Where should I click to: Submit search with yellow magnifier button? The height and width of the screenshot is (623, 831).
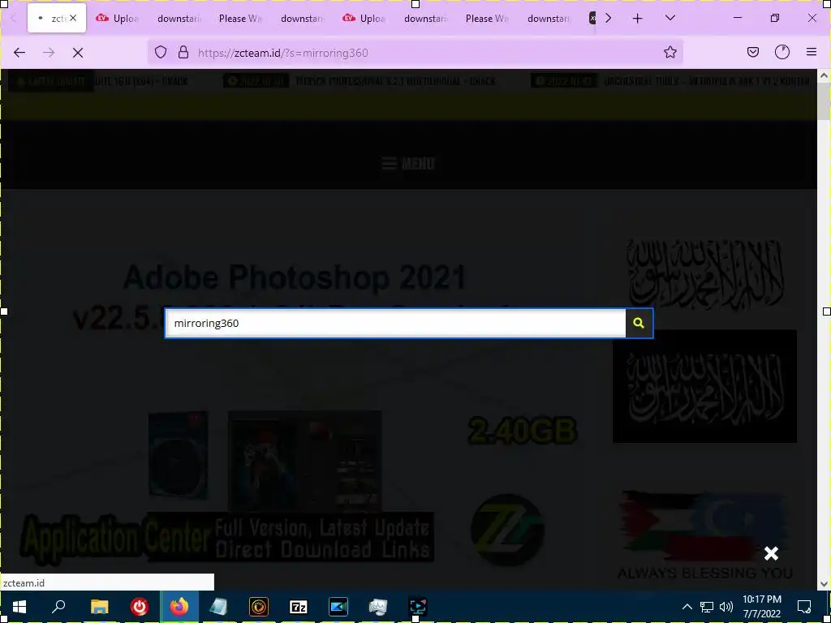(639, 323)
